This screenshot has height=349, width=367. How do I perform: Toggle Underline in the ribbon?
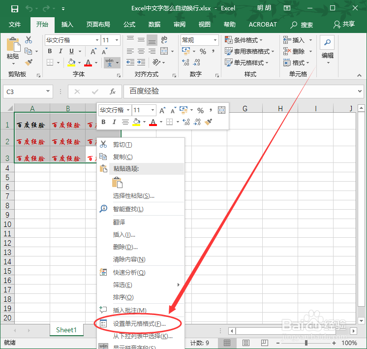coord(72,51)
